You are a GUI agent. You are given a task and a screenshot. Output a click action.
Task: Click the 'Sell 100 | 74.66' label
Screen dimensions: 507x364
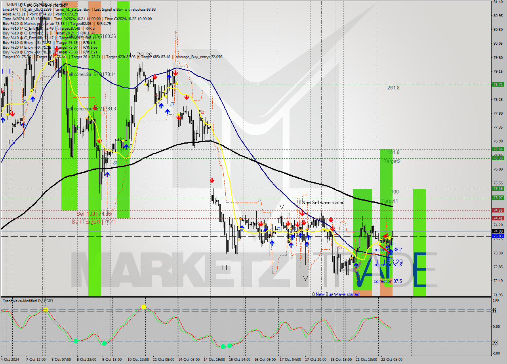point(94,214)
